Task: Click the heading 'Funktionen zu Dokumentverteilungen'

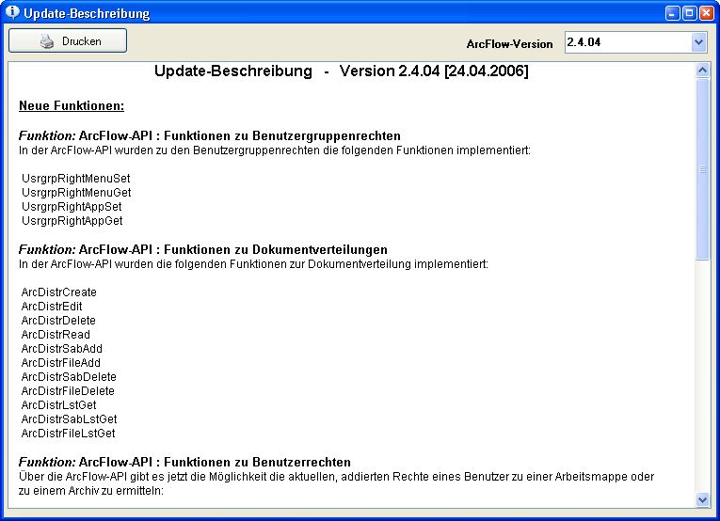Action: tap(276, 250)
